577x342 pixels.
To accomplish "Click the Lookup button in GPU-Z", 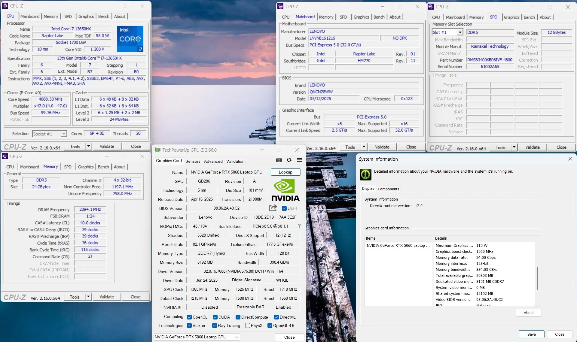I will coord(285,172).
